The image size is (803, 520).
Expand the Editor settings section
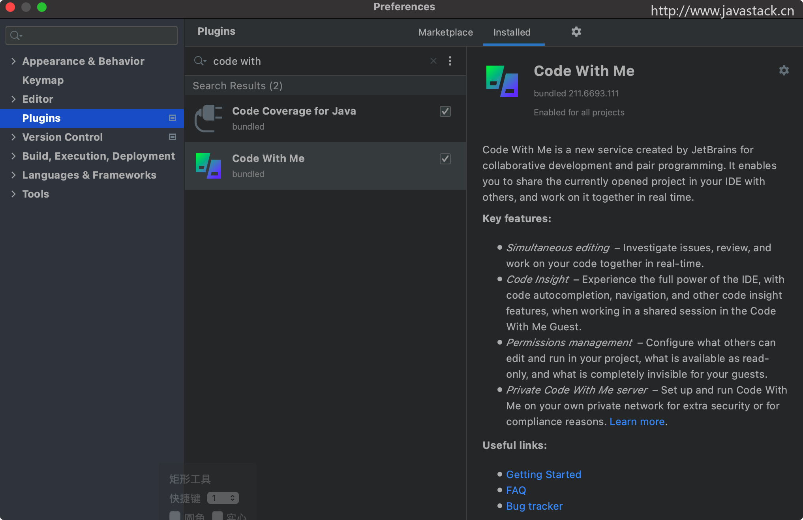[13, 99]
